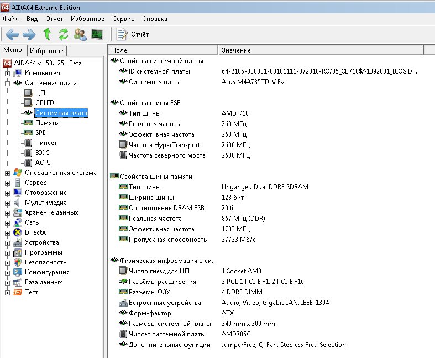Click the Сеть network icon
435x358 pixels.
[18, 222]
